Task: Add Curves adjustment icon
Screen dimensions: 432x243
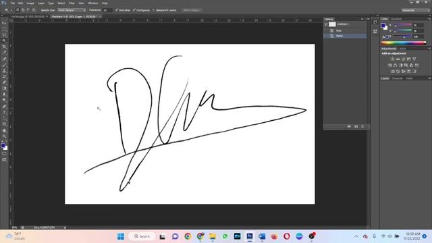Action: 404,59
